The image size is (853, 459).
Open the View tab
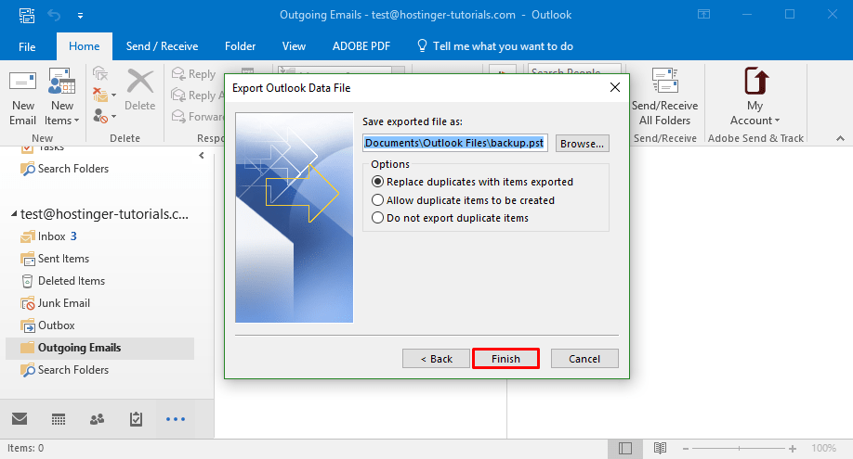click(x=294, y=46)
